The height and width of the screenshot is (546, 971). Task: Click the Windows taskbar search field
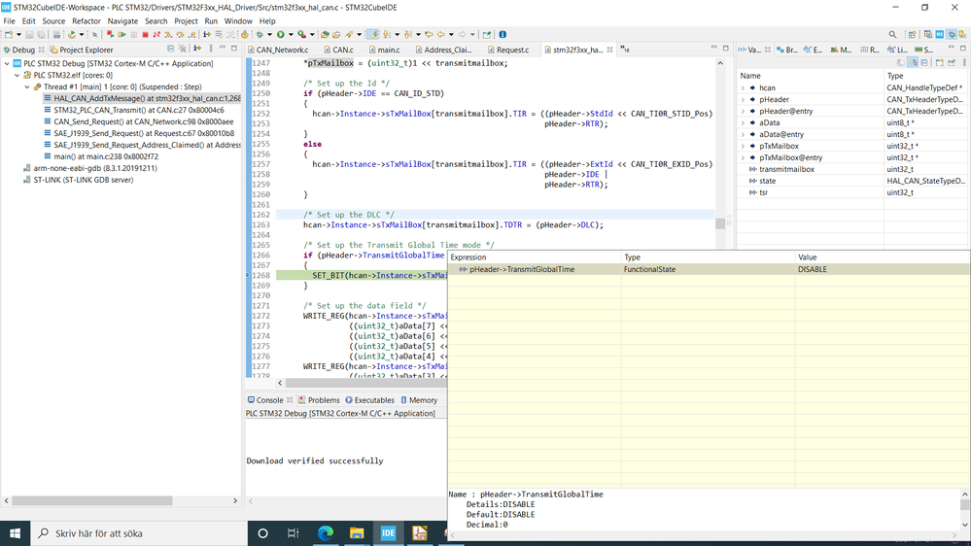click(139, 533)
